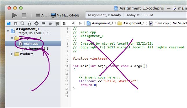Open the Issue navigator warning icon
The width and height of the screenshot is (187, 108).
pyautogui.click(x=29, y=23)
